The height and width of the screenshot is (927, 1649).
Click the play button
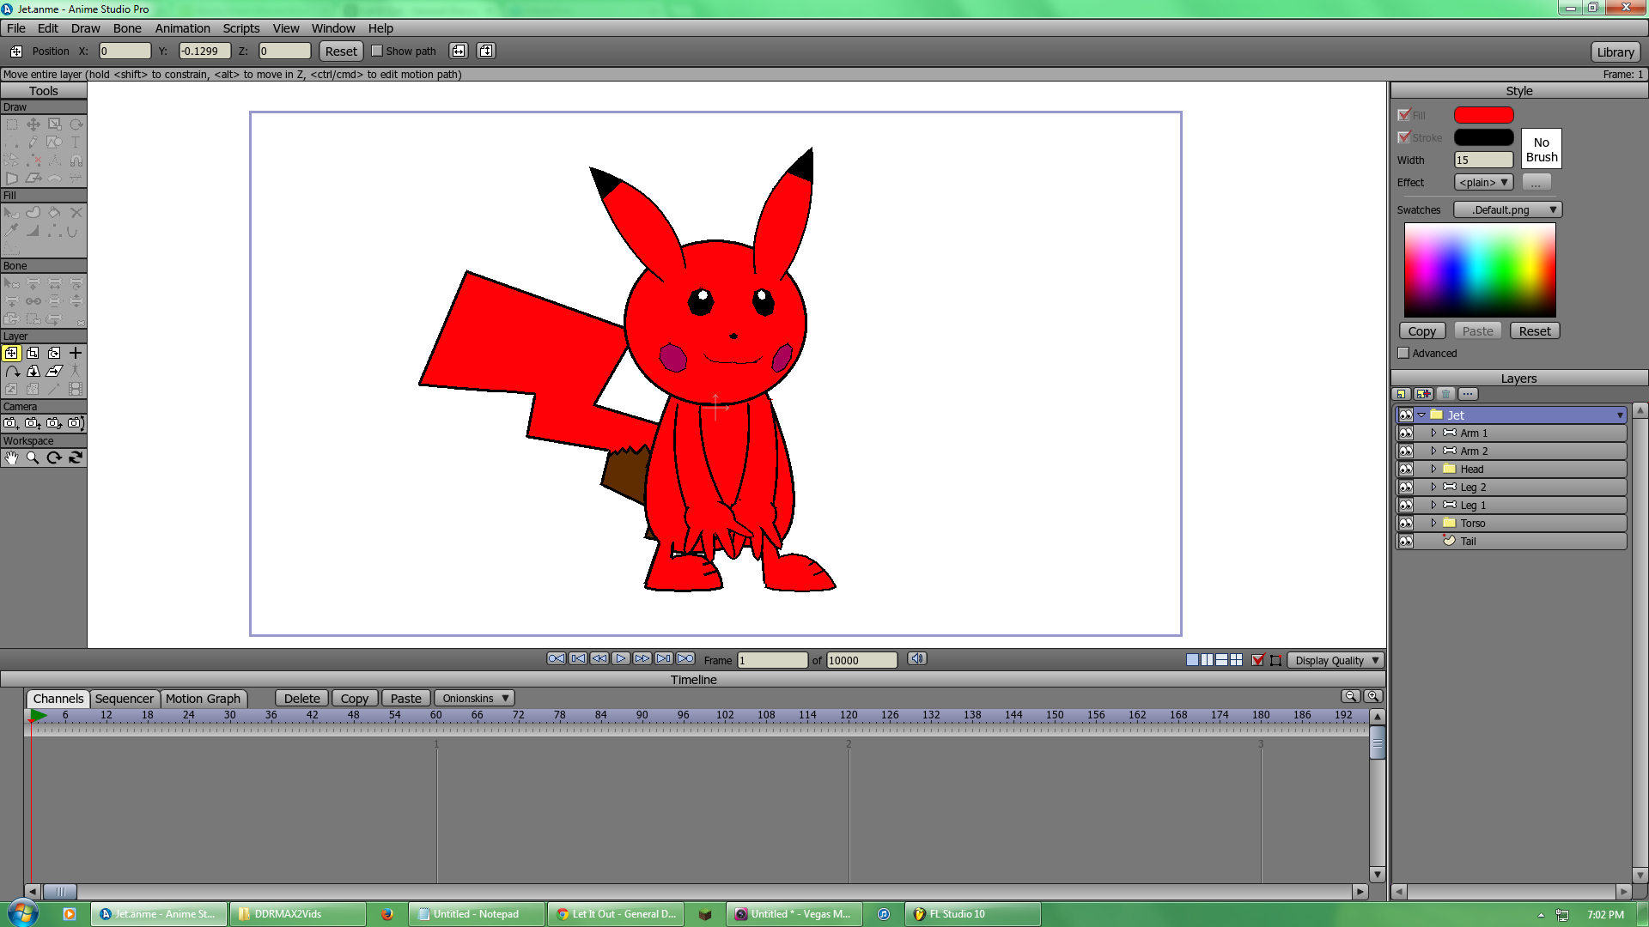621,659
